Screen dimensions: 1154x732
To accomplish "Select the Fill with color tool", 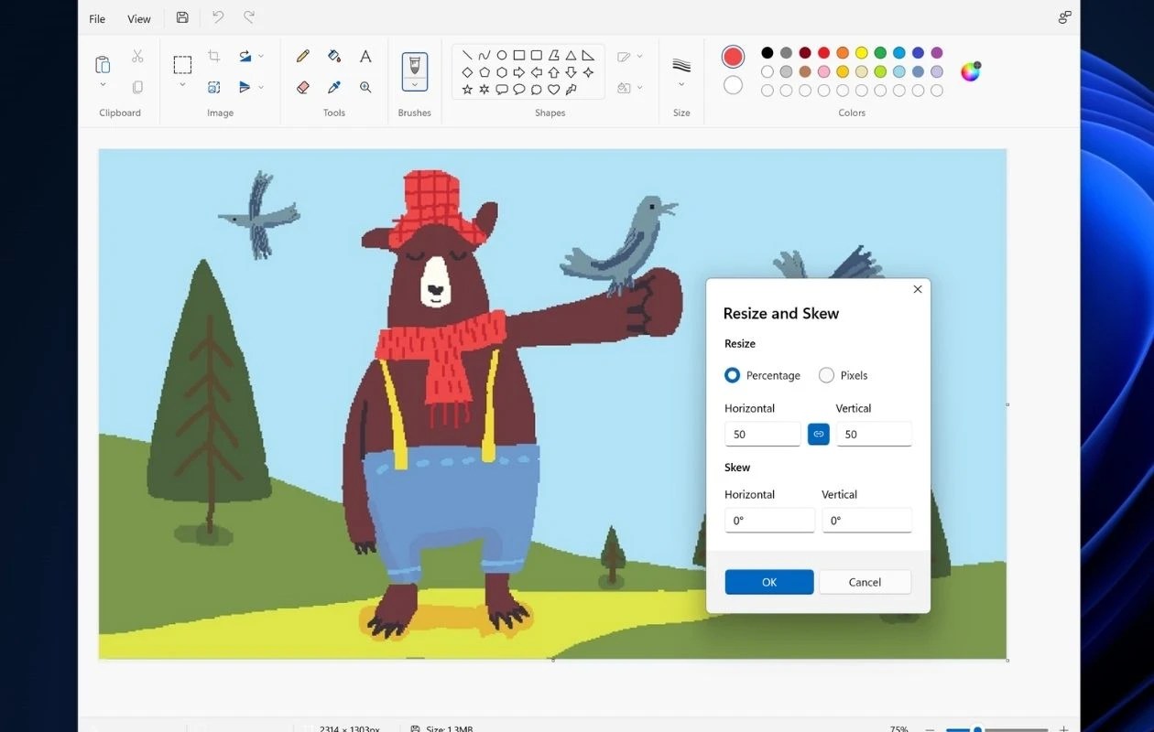I will point(333,56).
